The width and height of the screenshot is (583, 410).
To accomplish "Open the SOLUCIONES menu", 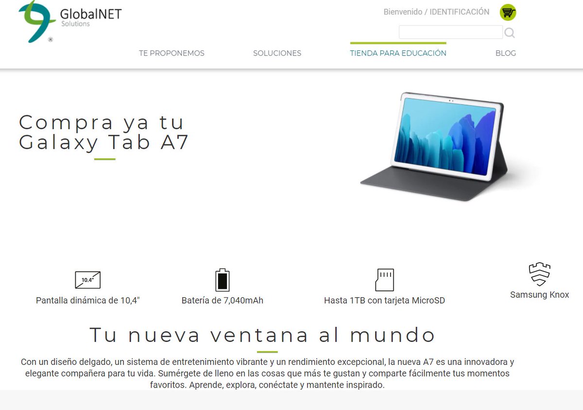I will point(277,53).
